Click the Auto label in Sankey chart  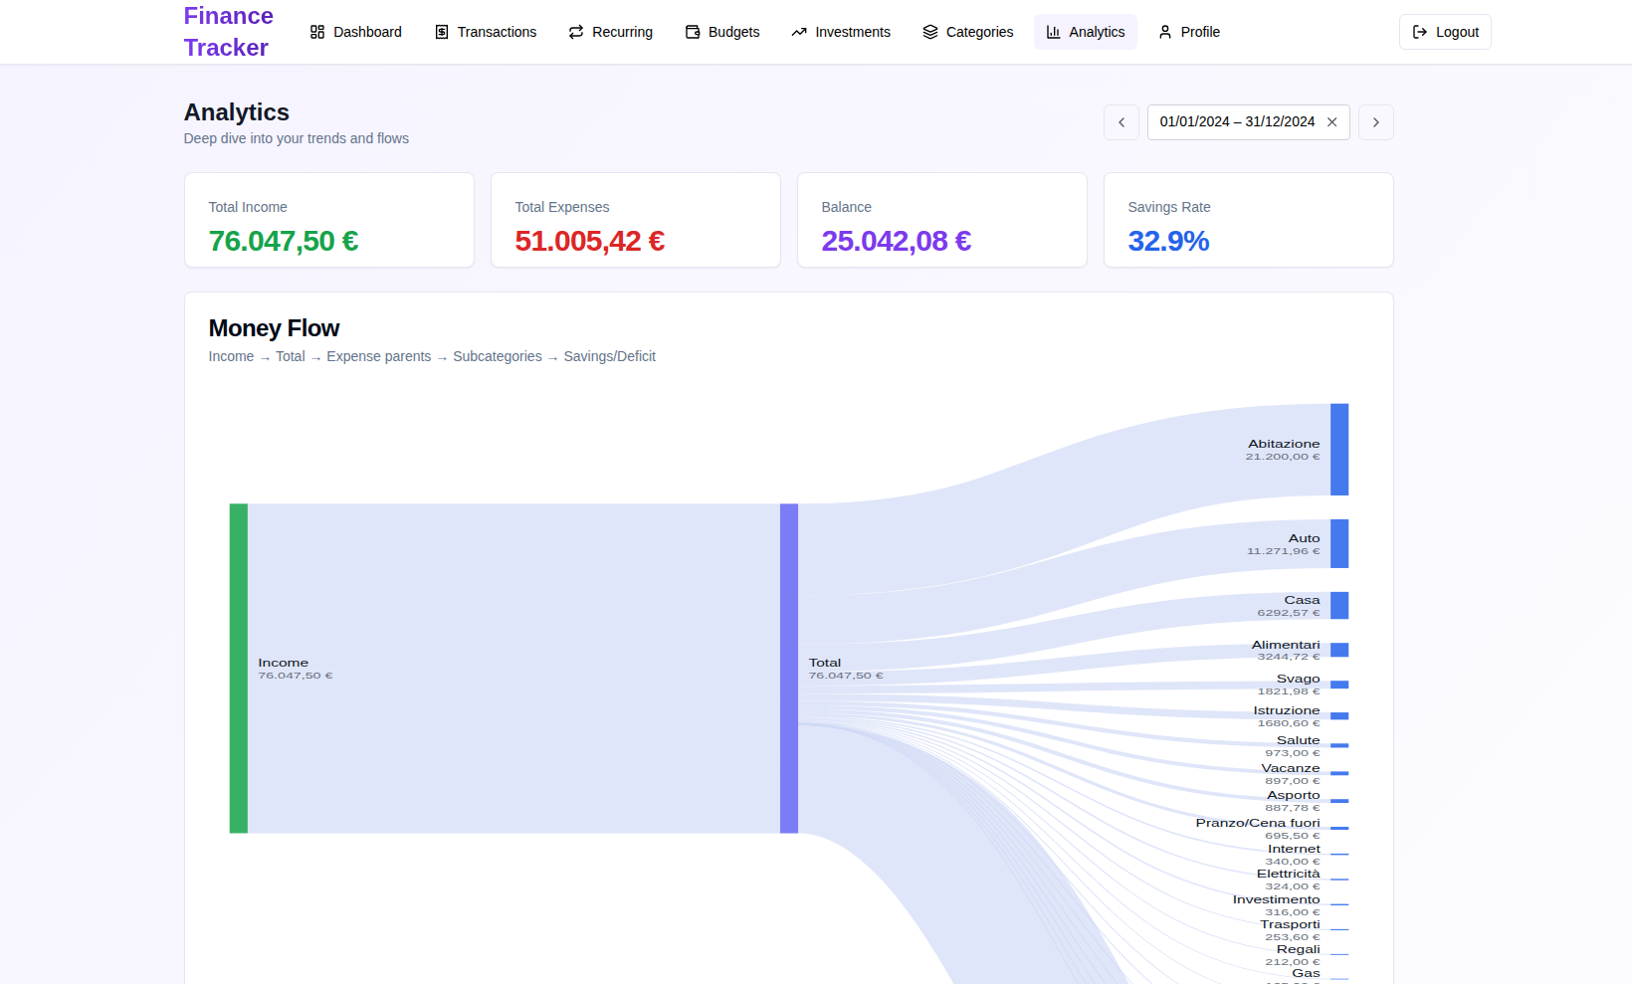pyautogui.click(x=1305, y=538)
